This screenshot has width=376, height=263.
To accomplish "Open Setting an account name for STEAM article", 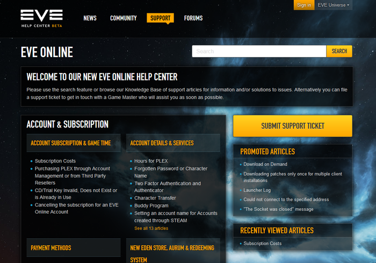I will (176, 217).
